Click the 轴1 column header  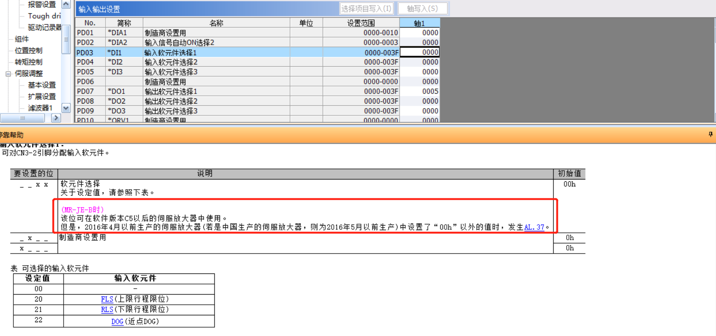[x=420, y=23]
